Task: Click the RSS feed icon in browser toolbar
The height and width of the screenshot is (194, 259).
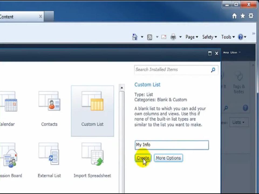Action: 150,37
